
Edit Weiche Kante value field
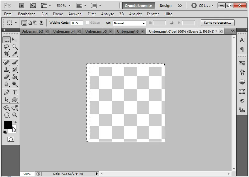click(x=77, y=23)
